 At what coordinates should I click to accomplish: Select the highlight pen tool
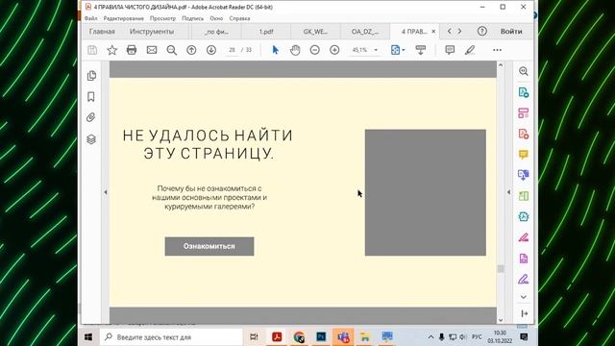tap(470, 50)
